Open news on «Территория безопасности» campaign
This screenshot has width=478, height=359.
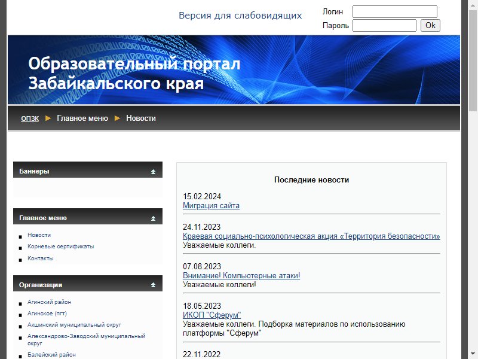tap(311, 236)
